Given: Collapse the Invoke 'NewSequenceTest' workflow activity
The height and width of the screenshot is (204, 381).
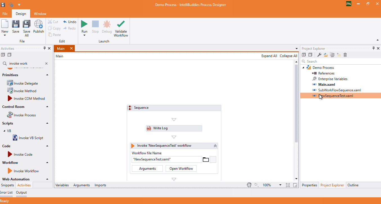Looking at the screenshot, I should [215, 146].
